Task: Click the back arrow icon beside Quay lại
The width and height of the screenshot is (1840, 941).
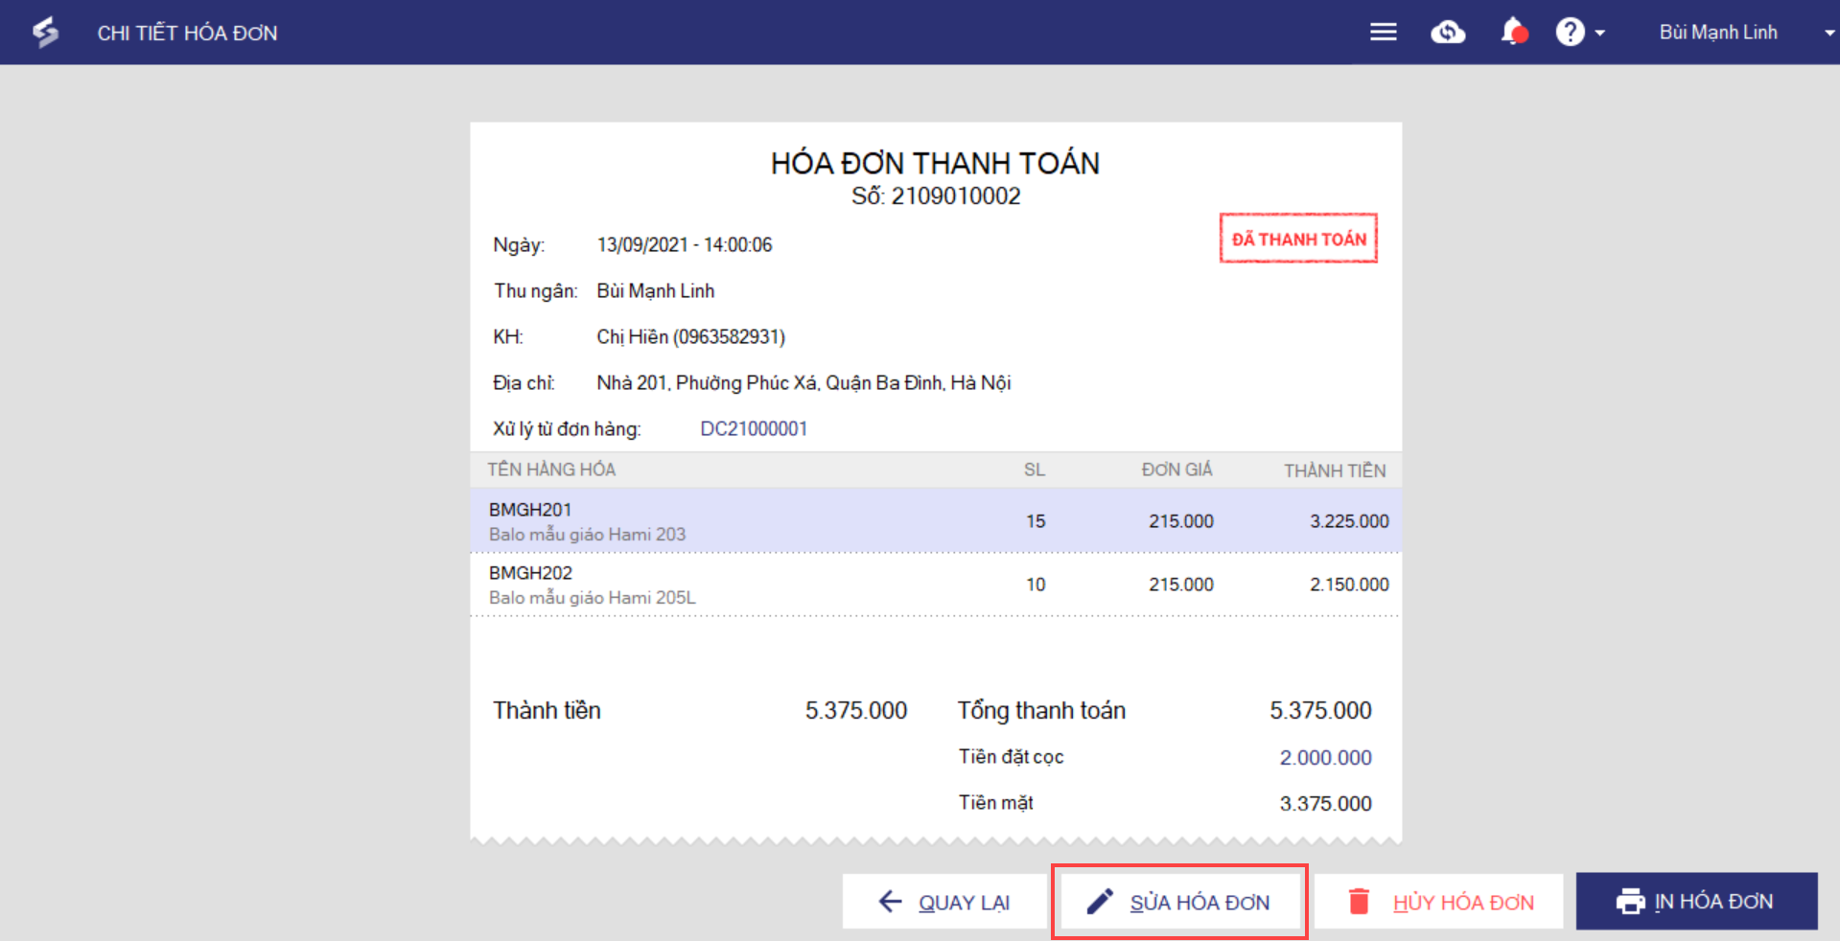Action: (x=891, y=902)
